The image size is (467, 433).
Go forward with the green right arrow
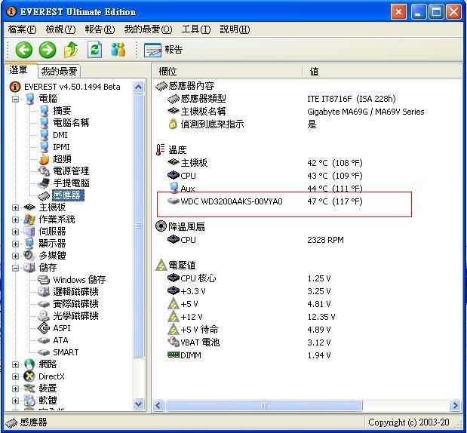48,50
